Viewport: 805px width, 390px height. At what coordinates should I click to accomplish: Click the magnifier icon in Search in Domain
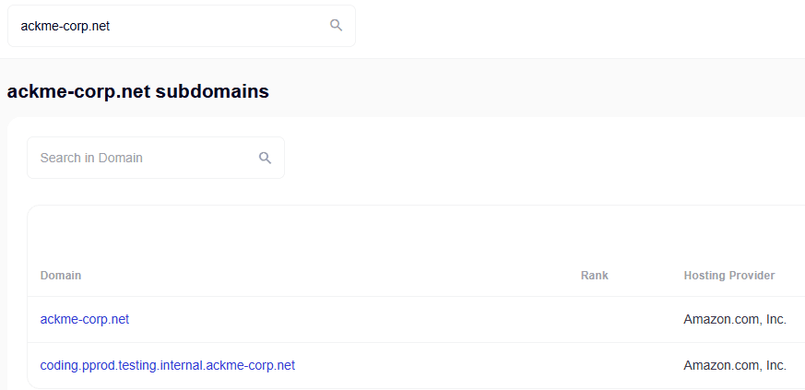point(266,158)
